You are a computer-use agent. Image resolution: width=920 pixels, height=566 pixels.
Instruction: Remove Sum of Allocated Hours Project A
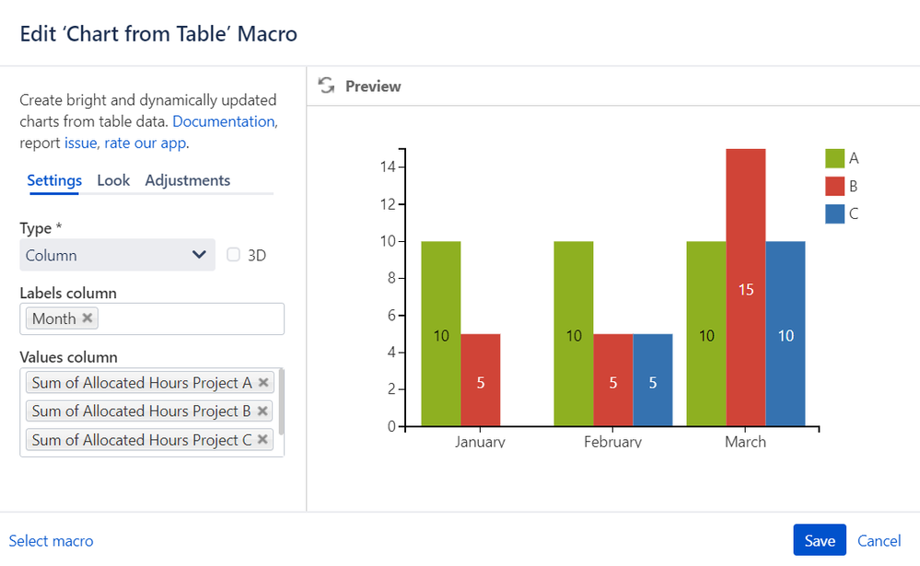(263, 383)
